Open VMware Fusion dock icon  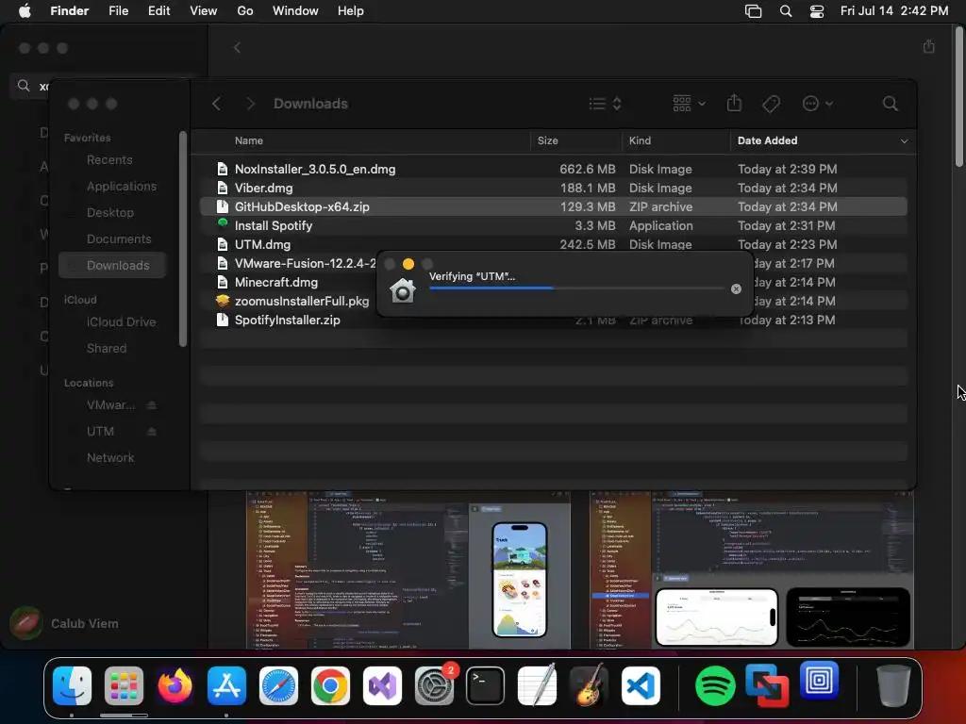tap(766, 685)
